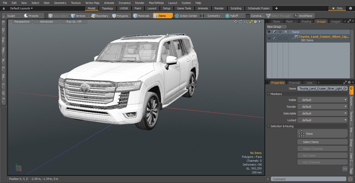Switch to Materials selection mode

click(141, 16)
